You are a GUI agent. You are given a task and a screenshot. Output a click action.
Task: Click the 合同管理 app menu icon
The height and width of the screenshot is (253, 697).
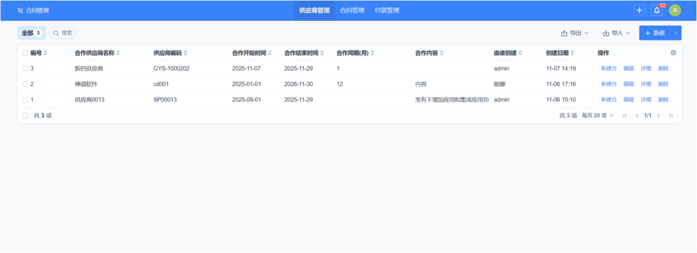(21, 10)
